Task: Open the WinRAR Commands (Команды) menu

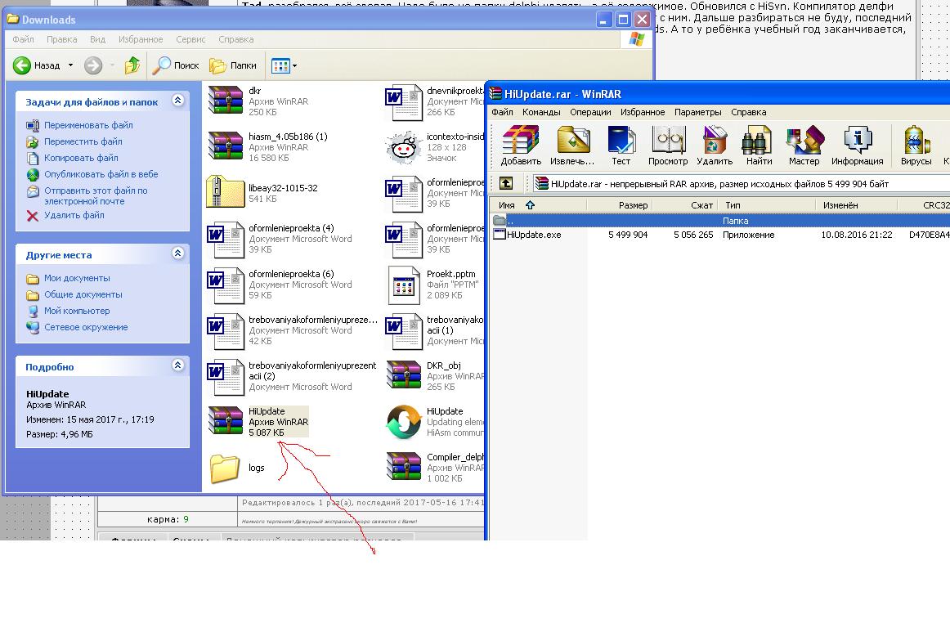Action: click(x=541, y=112)
